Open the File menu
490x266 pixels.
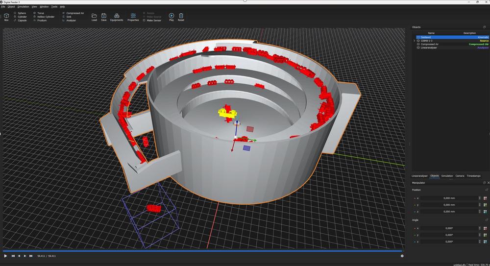(3, 6)
